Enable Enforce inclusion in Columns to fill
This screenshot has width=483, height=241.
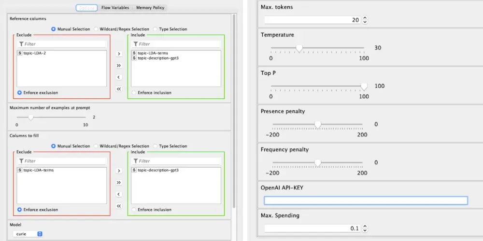152,210
